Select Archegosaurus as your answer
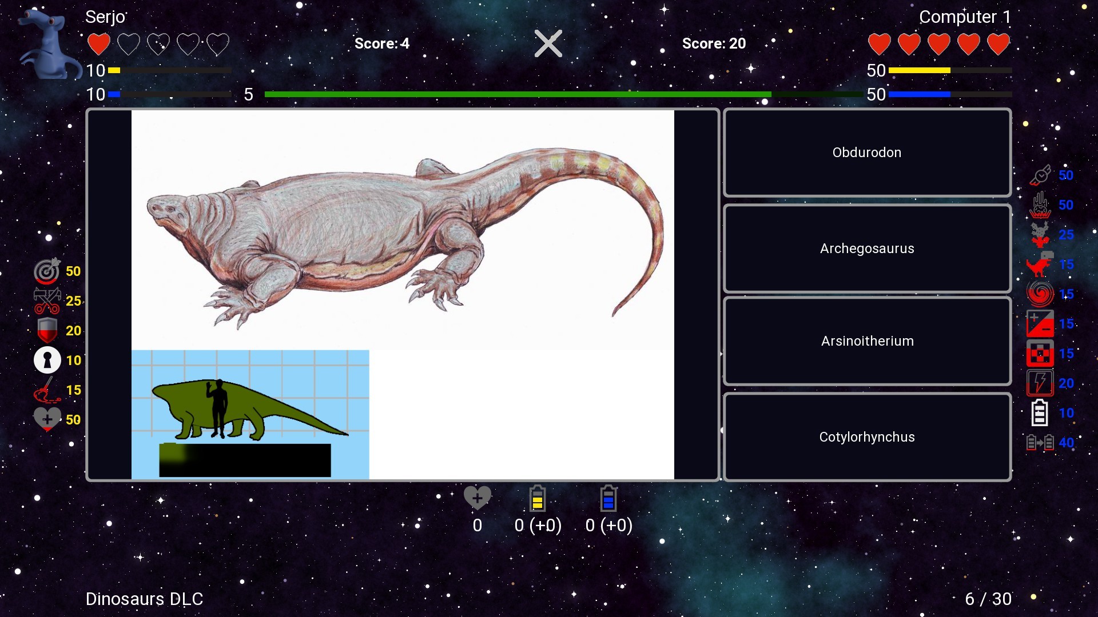 coord(866,249)
